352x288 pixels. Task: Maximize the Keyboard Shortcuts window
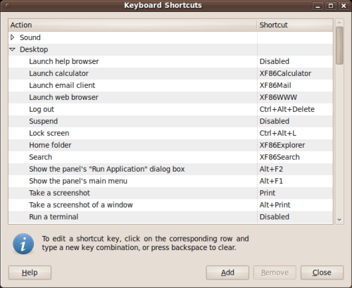pyautogui.click(x=331, y=6)
